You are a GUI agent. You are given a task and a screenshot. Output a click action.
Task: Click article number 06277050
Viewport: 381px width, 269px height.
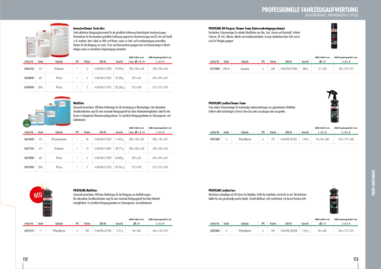(x=29, y=149)
